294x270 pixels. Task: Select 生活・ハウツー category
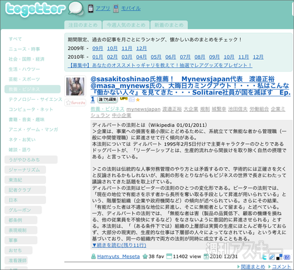point(24,69)
